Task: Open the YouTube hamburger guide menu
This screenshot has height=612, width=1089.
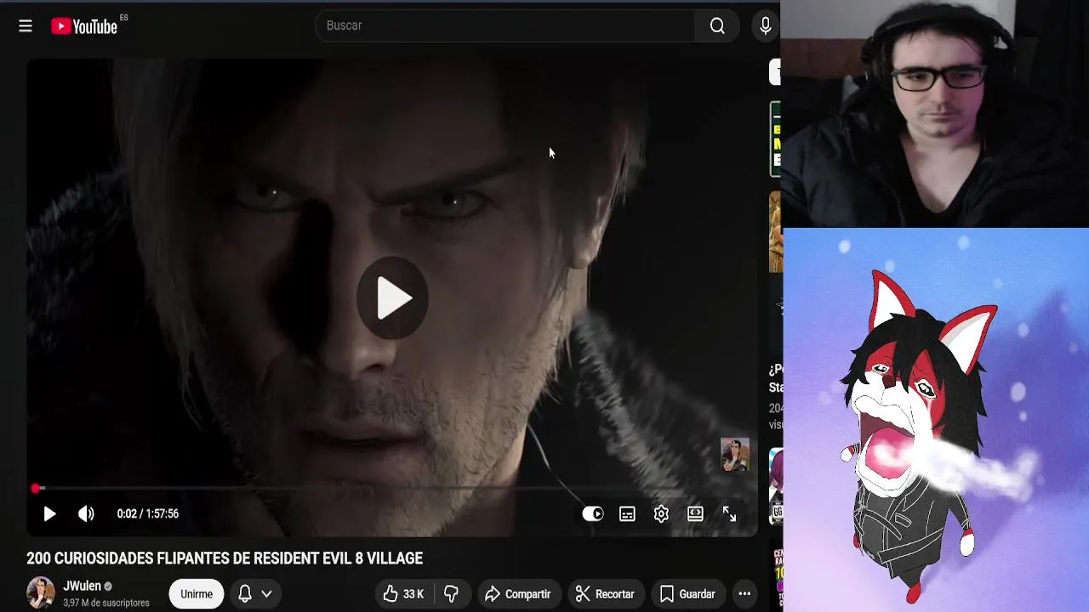Action: [x=26, y=26]
